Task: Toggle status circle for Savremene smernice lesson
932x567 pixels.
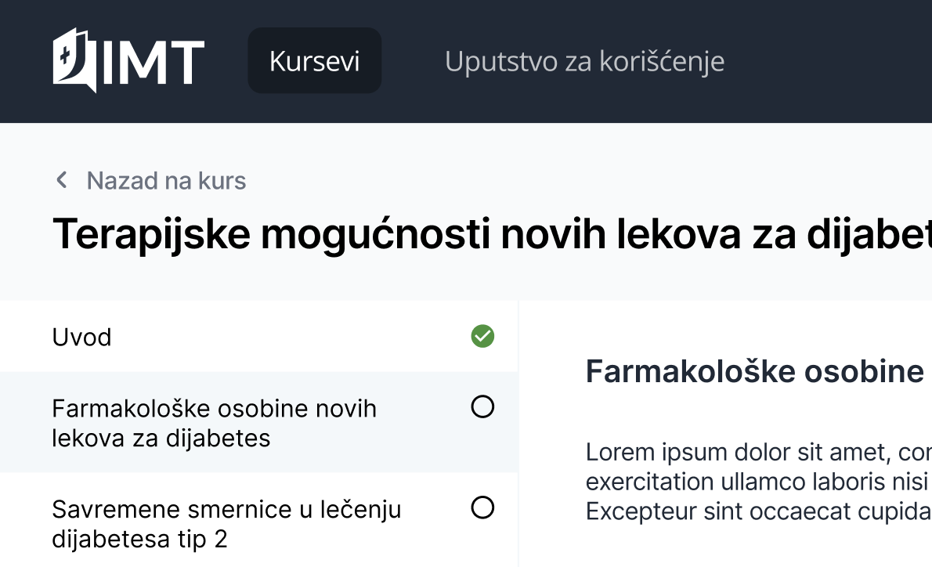Action: [x=482, y=507]
